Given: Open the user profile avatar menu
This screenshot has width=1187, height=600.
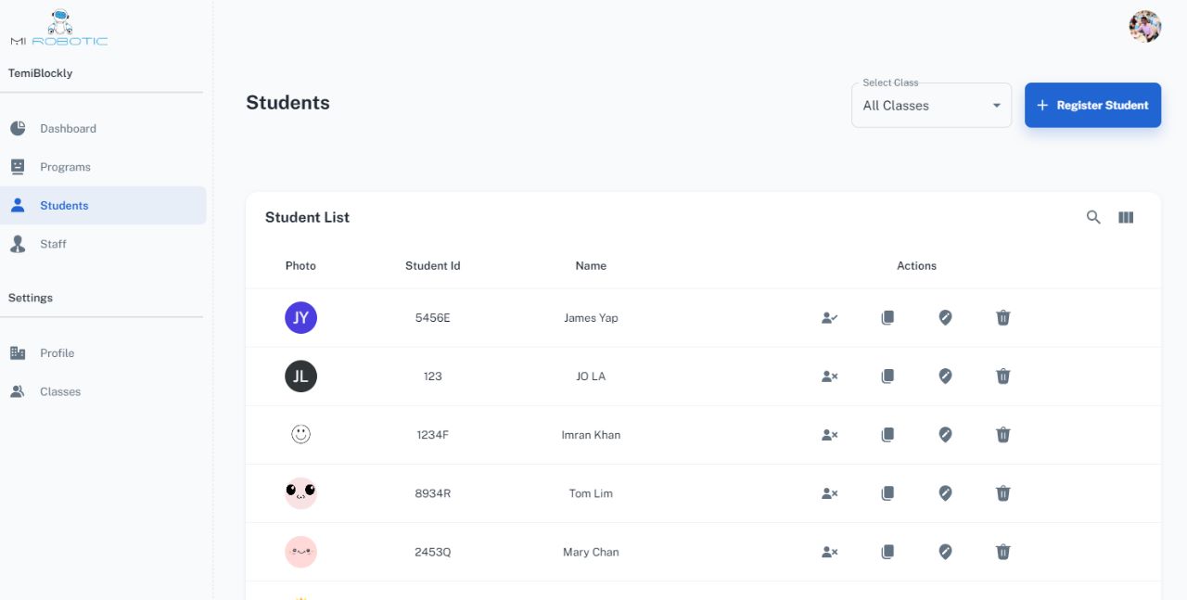Looking at the screenshot, I should pyautogui.click(x=1144, y=27).
